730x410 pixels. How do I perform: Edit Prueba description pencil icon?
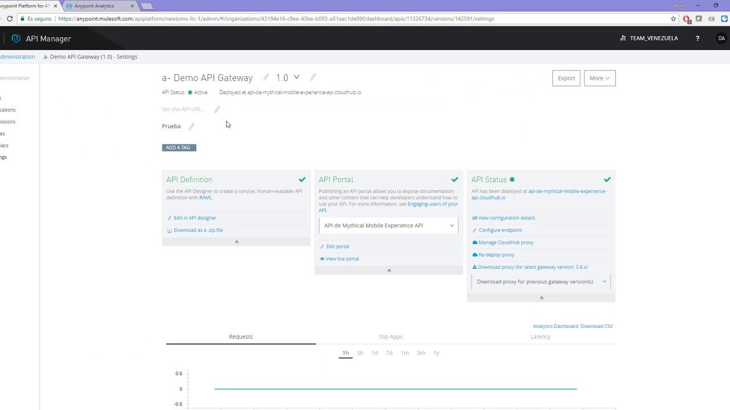(x=191, y=126)
